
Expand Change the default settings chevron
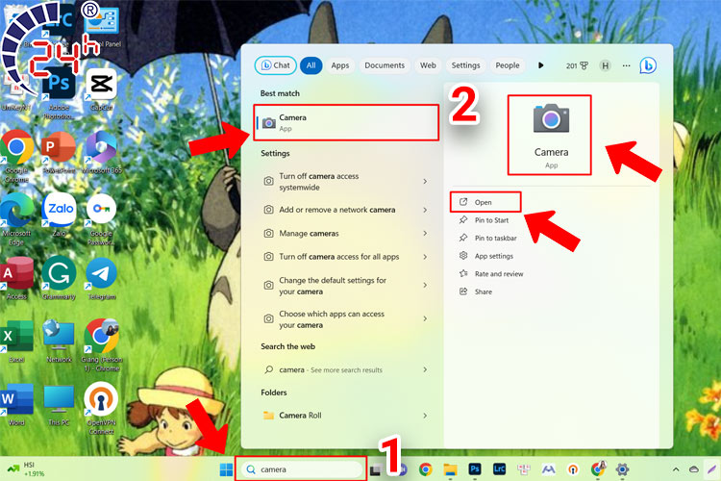point(425,286)
